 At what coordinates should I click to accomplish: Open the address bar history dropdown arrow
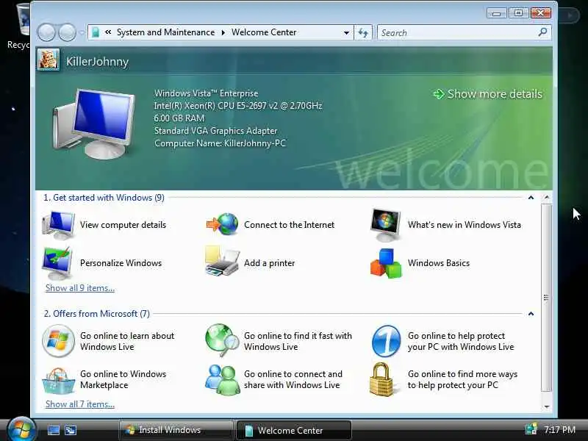pyautogui.click(x=346, y=32)
